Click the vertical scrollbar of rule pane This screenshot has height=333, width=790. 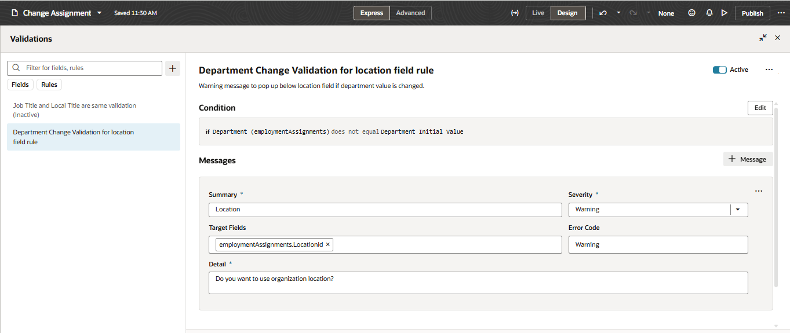coord(776,197)
